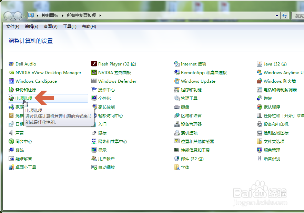Open the 显示 link
The height and width of the screenshot is (213, 304).
pyautogui.click(x=102, y=150)
